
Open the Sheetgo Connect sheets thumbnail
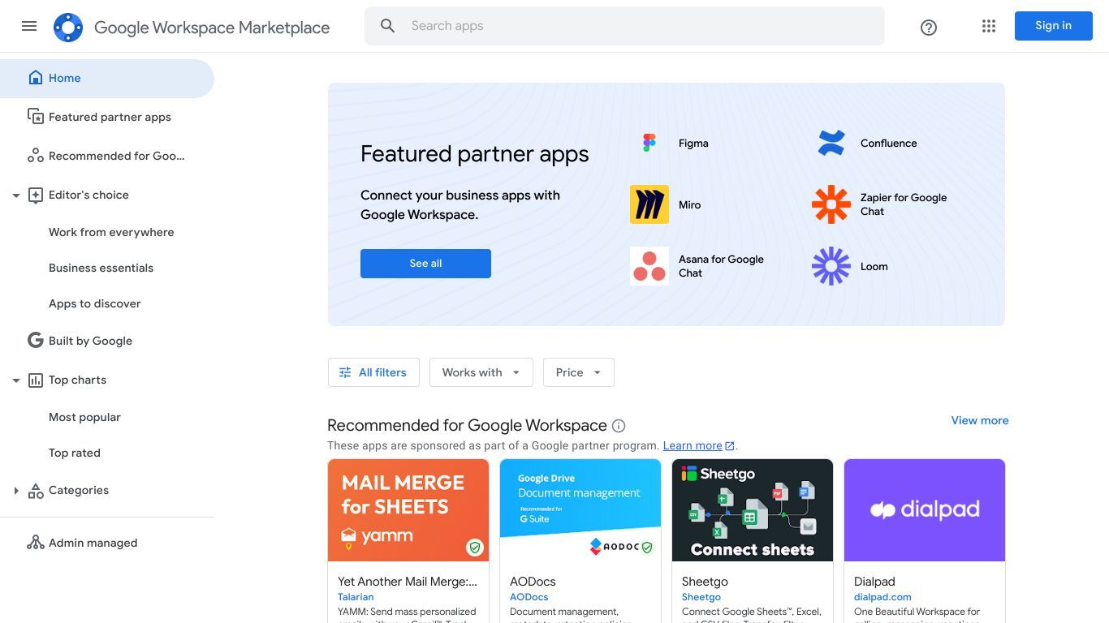(753, 510)
